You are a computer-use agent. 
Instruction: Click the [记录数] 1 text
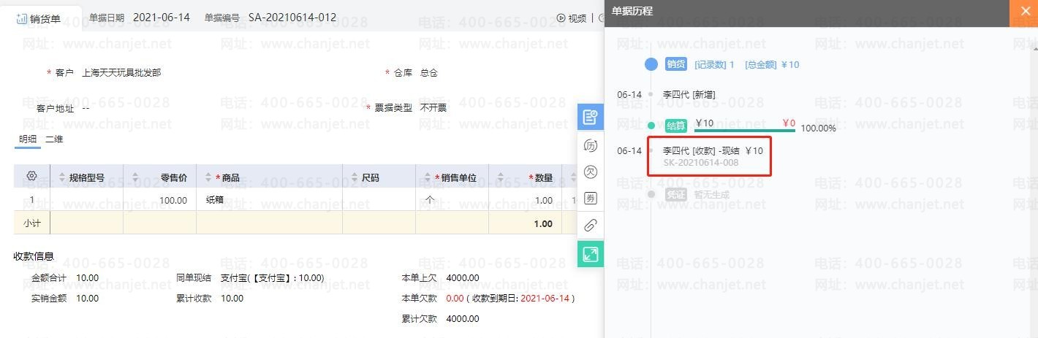[714, 64]
